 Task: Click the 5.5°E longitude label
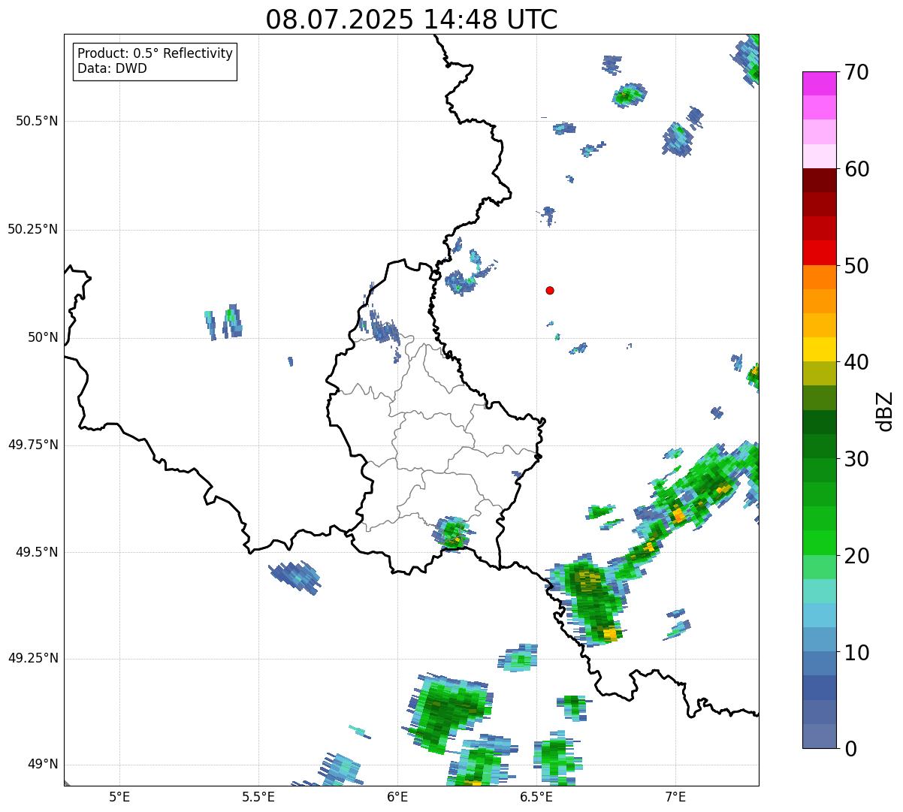pos(258,797)
